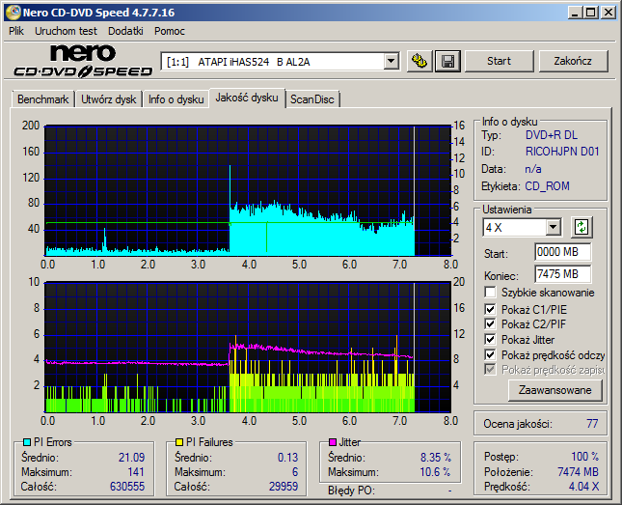The width and height of the screenshot is (622, 505).
Task: Click the PI Failures lower graph
Action: (x=249, y=348)
